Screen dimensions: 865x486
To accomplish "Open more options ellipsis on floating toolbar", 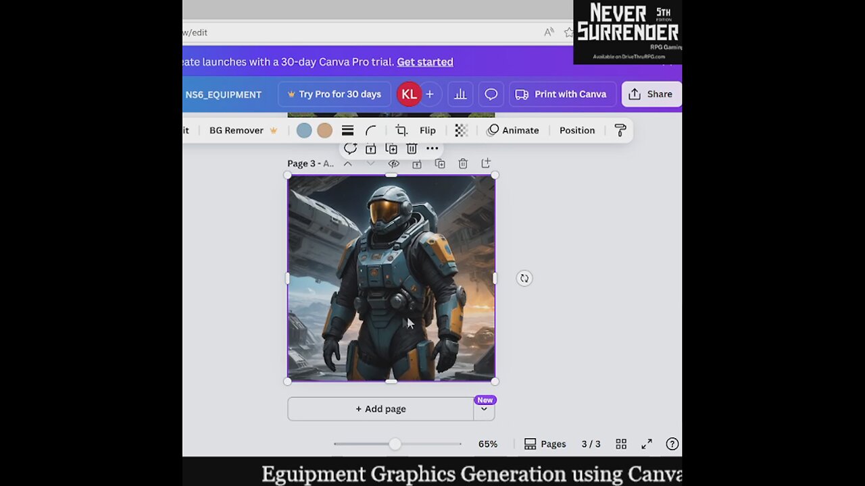I will tap(432, 148).
